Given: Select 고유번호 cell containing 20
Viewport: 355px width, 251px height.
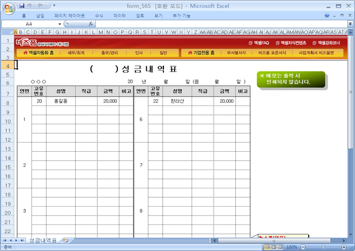Looking at the screenshot, I should (39, 101).
